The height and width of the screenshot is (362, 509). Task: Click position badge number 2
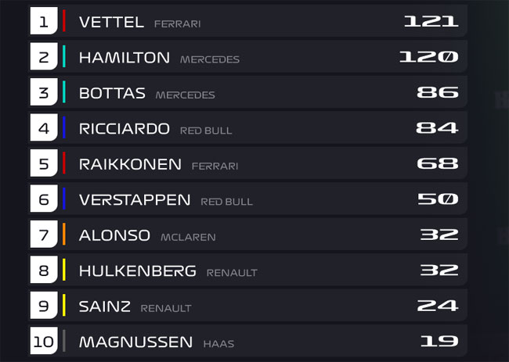(44, 56)
